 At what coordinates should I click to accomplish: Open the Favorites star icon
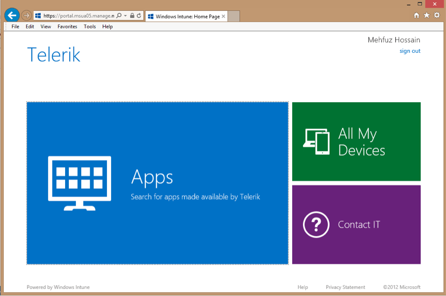(x=427, y=15)
